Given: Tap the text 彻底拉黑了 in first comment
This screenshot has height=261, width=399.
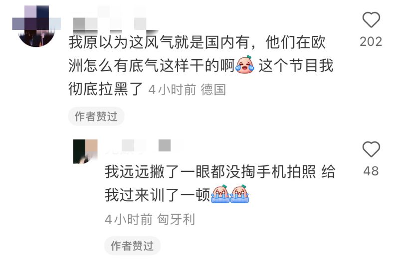Looking at the screenshot, I should [x=106, y=89].
